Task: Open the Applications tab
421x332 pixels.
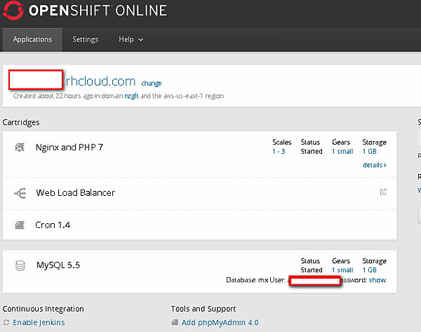Action: tap(32, 39)
